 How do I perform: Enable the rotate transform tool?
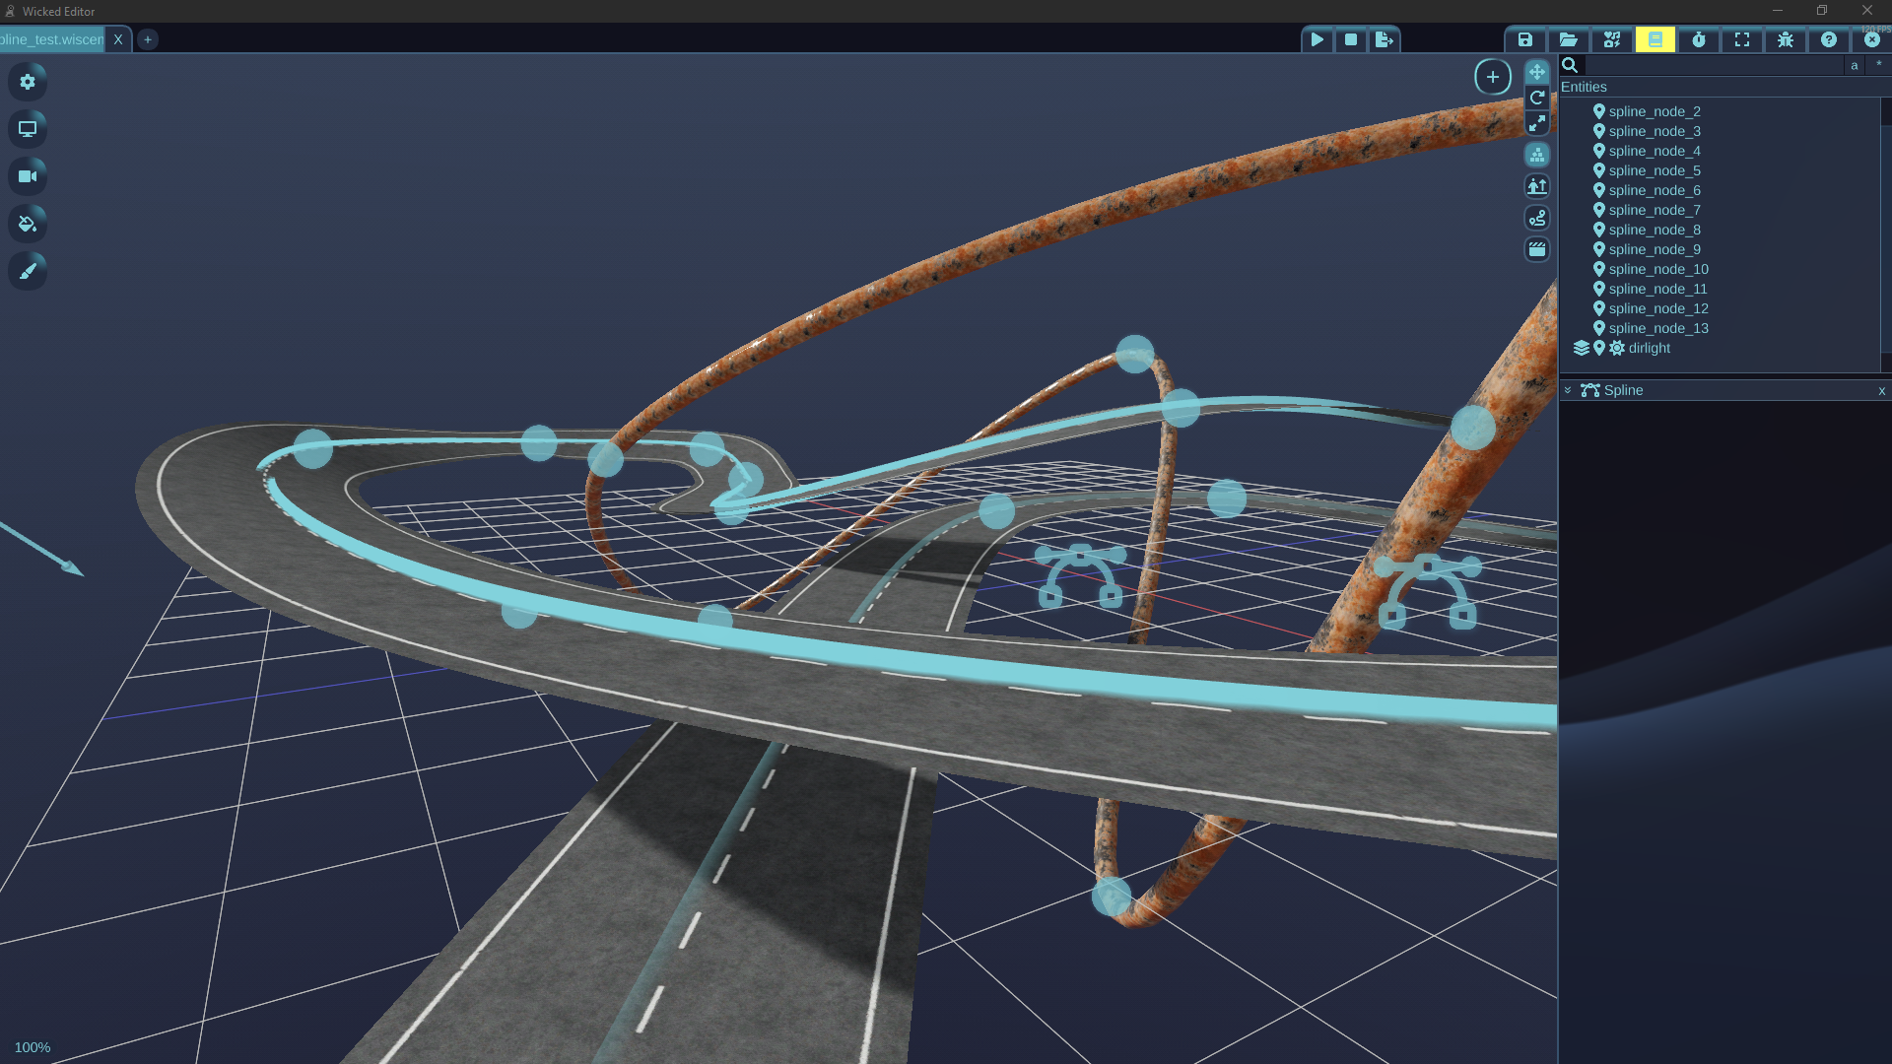point(1537,98)
